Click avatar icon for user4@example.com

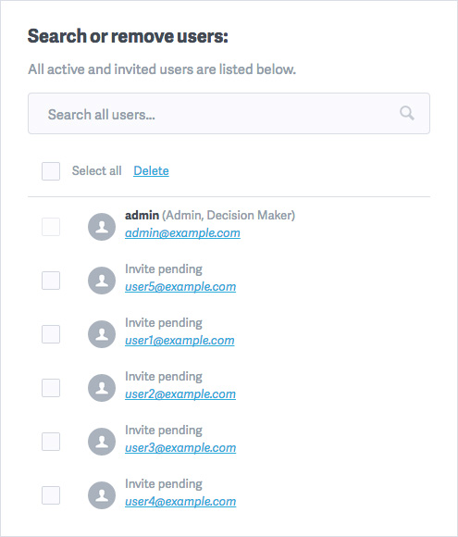coord(102,495)
